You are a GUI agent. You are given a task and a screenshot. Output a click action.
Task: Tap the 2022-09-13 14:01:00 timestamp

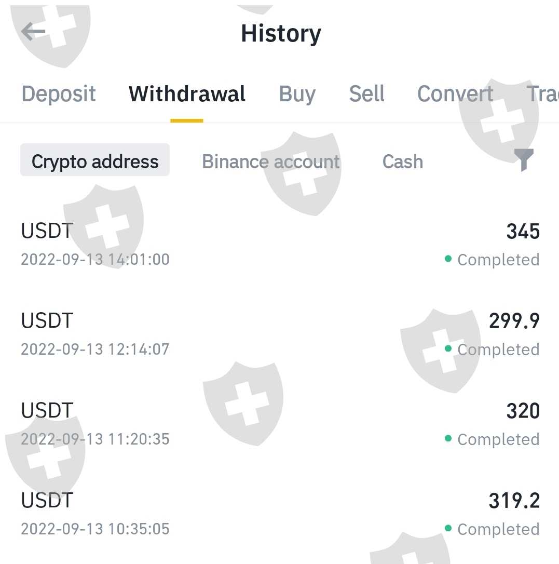tap(95, 259)
